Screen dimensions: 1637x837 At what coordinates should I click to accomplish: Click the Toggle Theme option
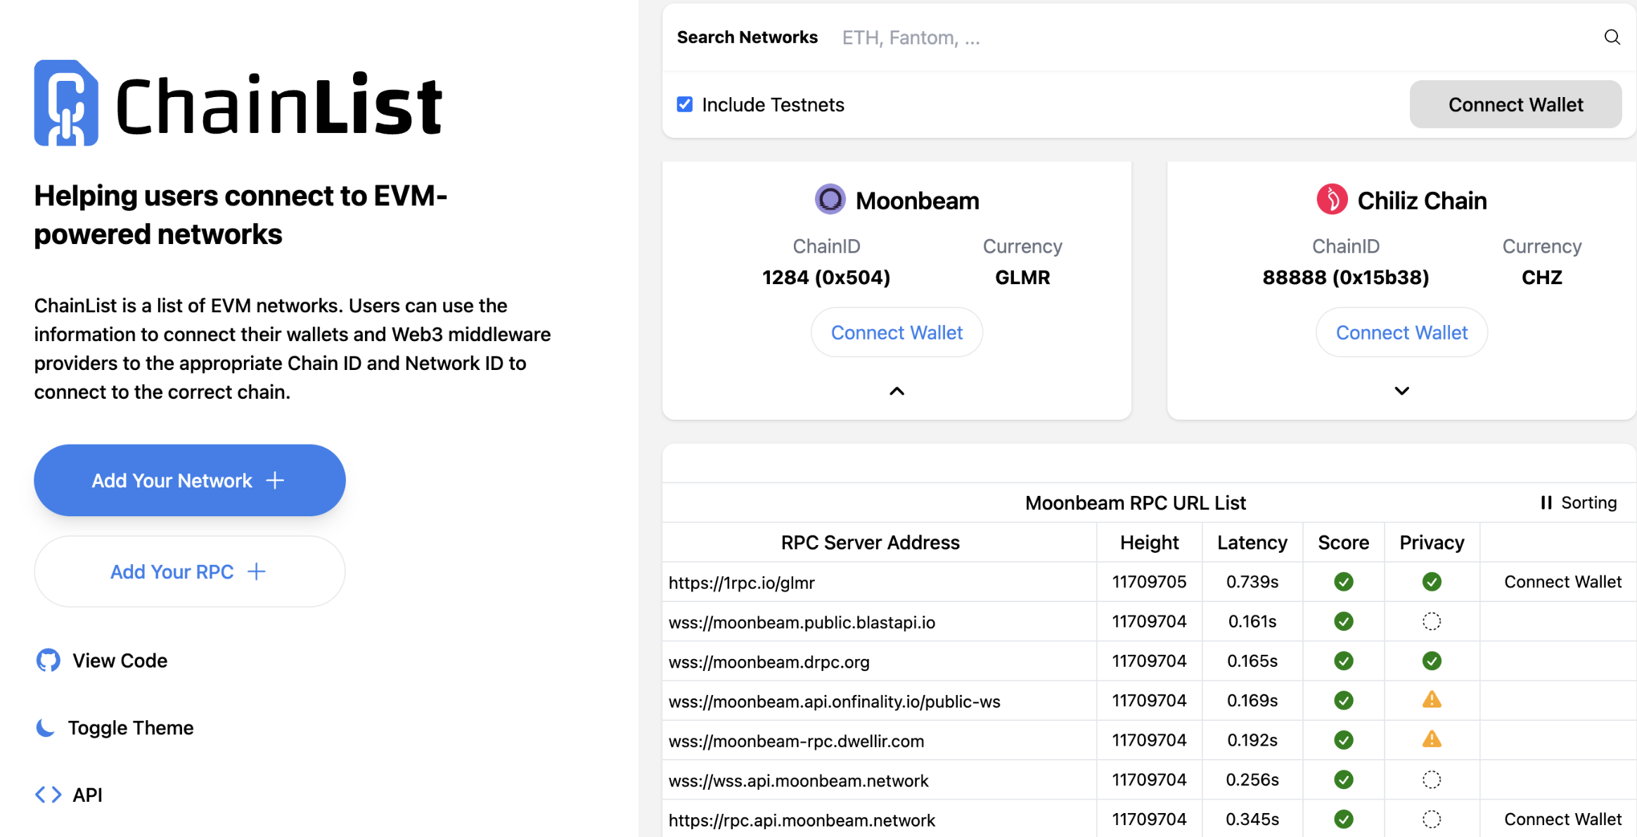(114, 727)
